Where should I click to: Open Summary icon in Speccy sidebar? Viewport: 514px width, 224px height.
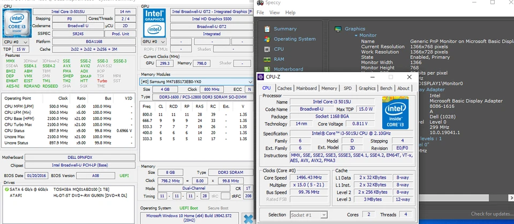268,29
